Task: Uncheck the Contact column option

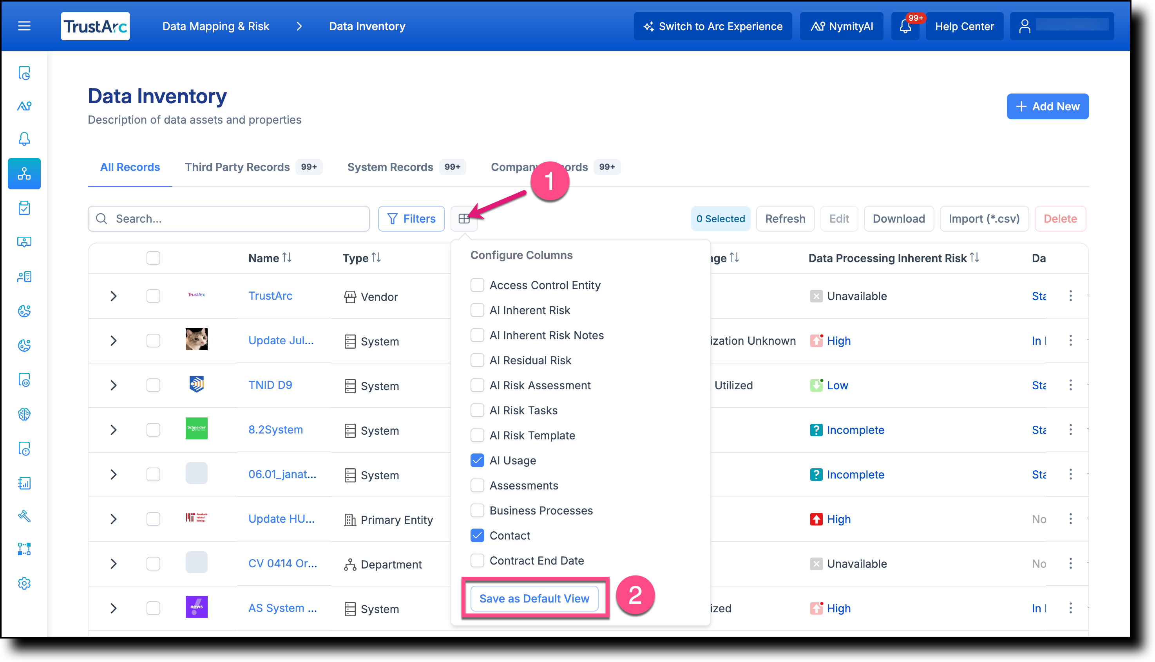Action: 477,536
